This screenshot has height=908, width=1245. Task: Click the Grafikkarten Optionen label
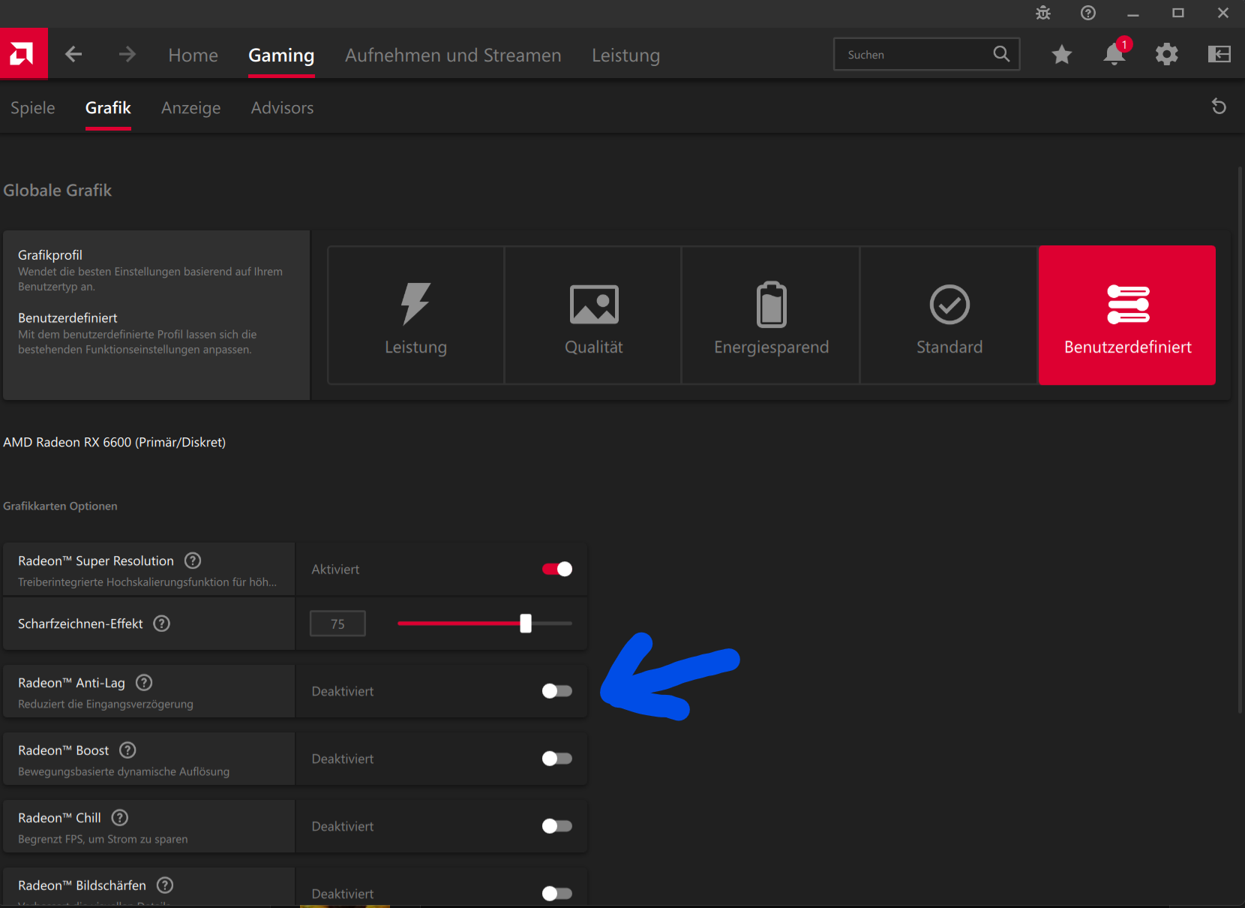[60, 506]
